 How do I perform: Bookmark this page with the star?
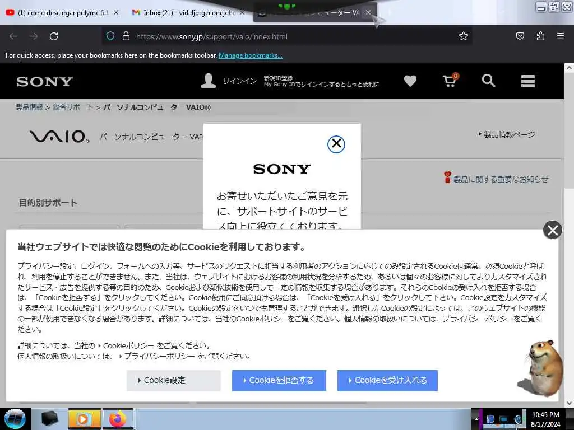(464, 36)
